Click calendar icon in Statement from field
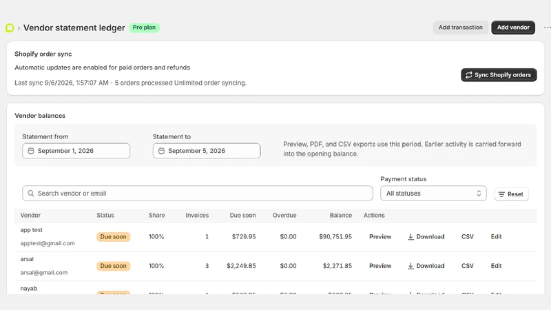551x310 pixels. pyautogui.click(x=31, y=151)
